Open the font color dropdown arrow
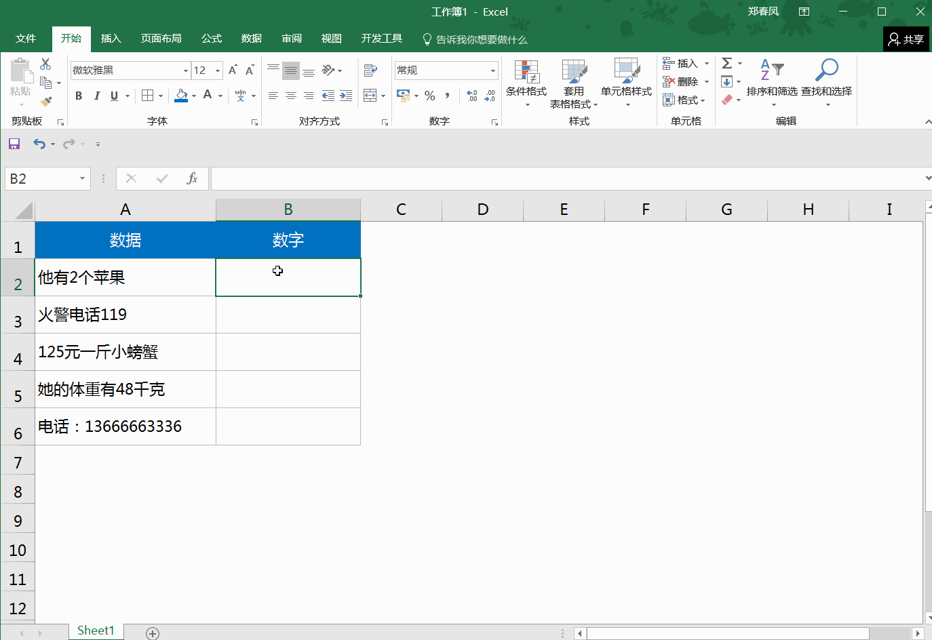Screen dimensions: 932x640 (220, 96)
